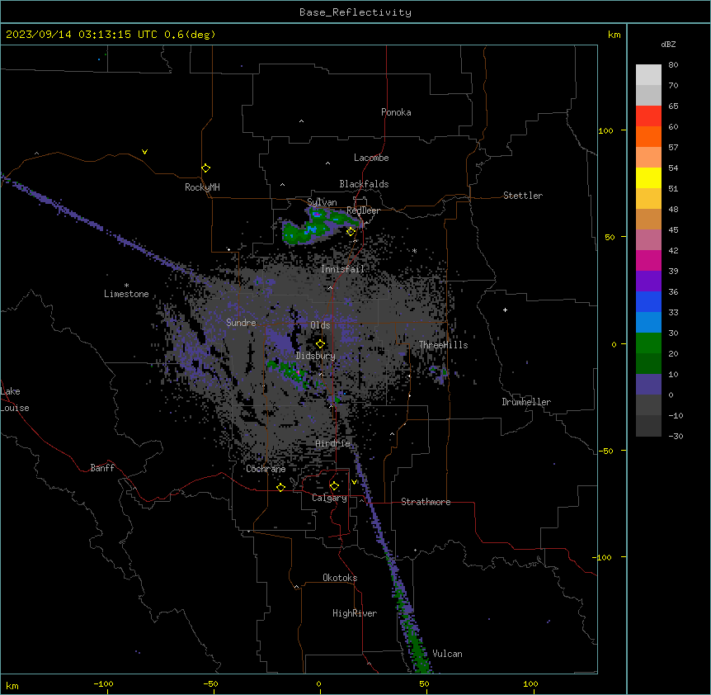This screenshot has height=695, width=711.
Task: Select the 100 tick label on vertical axis
Action: pos(605,130)
